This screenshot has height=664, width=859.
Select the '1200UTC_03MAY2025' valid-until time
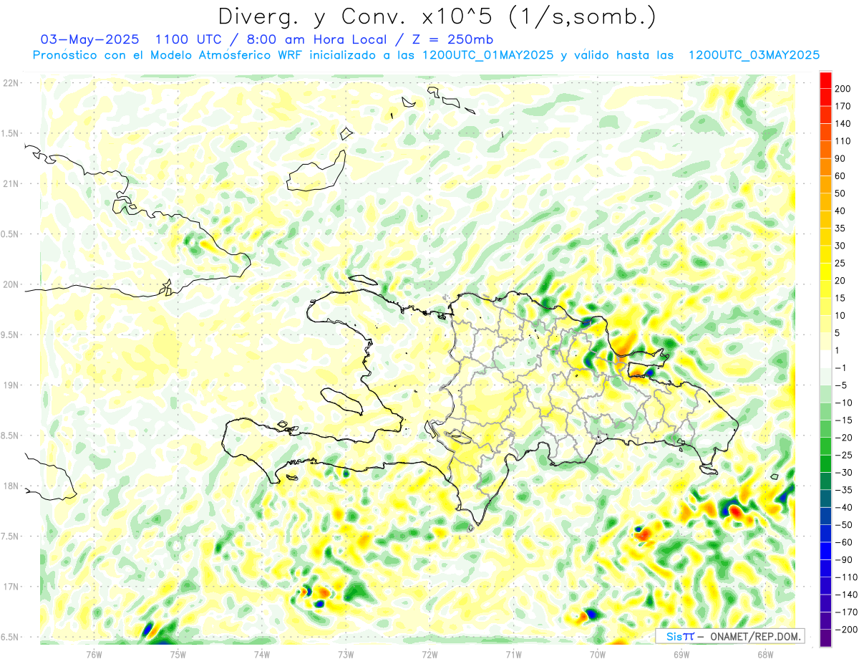(x=754, y=55)
